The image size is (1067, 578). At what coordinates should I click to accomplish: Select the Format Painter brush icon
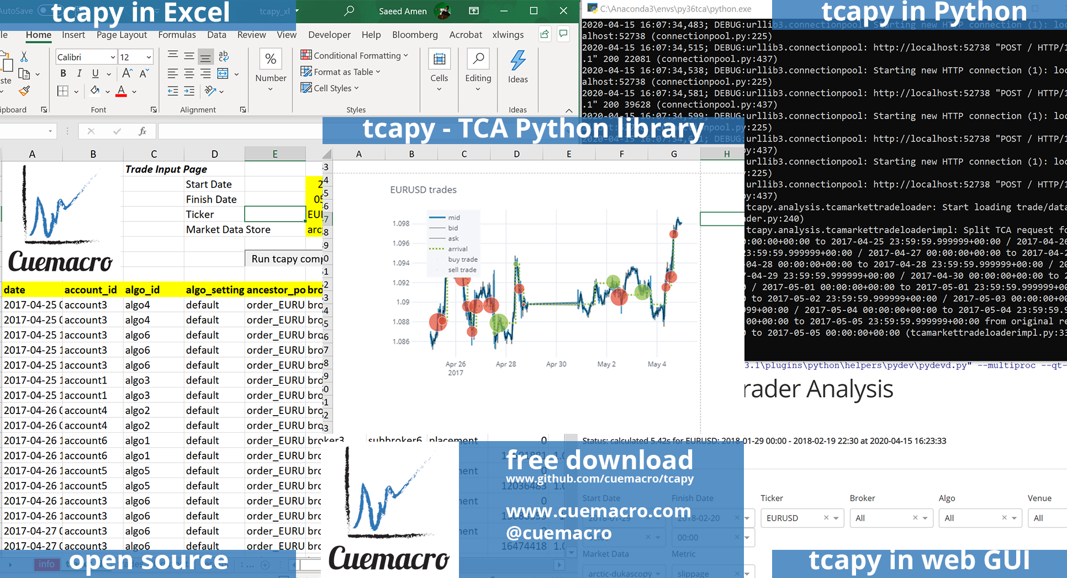click(24, 91)
